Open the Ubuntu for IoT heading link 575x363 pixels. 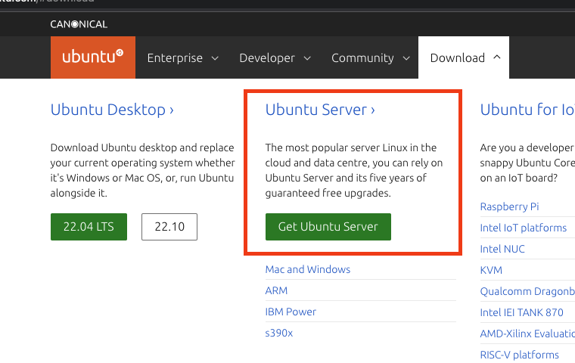pos(527,110)
